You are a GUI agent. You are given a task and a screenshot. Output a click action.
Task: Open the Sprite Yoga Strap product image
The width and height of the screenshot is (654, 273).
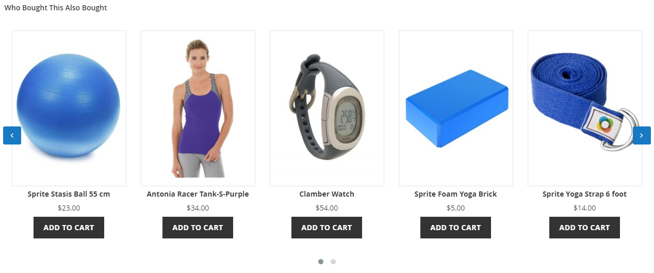pyautogui.click(x=585, y=108)
